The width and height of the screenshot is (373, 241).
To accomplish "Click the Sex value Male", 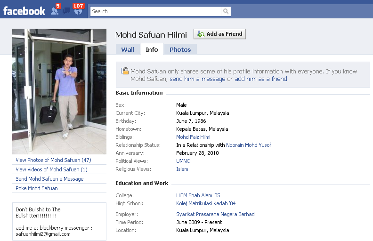I will coord(181,105).
